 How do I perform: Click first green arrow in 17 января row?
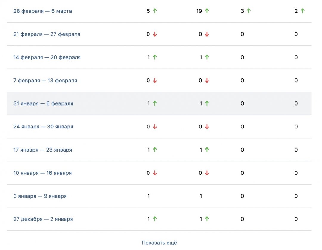click(155, 150)
